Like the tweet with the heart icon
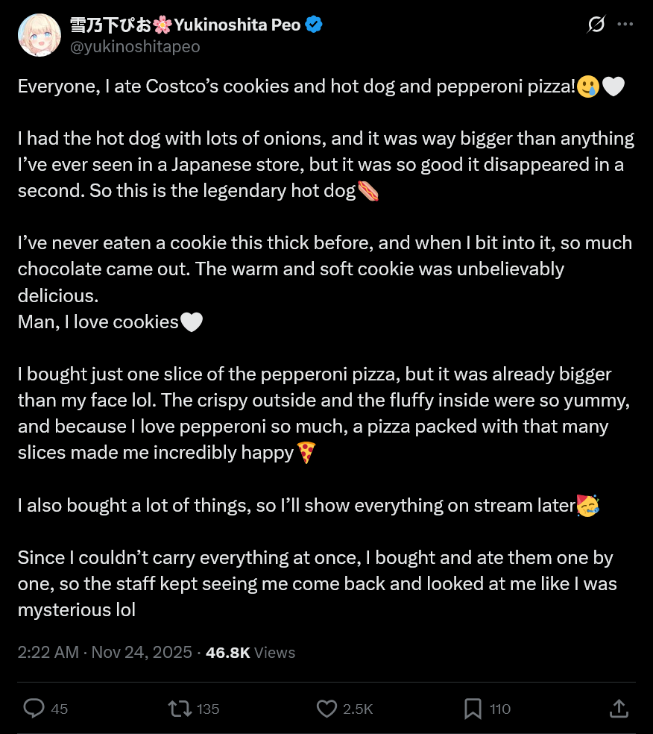This screenshot has width=653, height=734. [x=326, y=708]
